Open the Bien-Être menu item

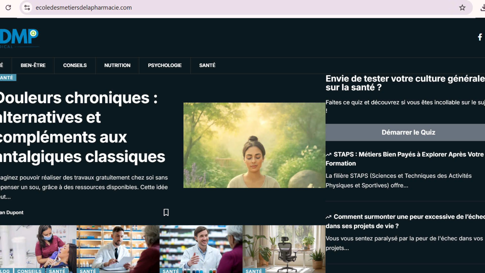pyautogui.click(x=33, y=65)
